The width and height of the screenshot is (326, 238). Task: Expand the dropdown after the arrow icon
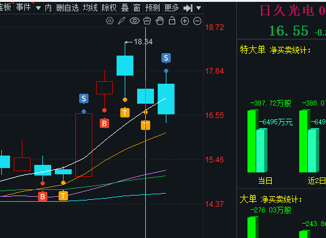199,8
